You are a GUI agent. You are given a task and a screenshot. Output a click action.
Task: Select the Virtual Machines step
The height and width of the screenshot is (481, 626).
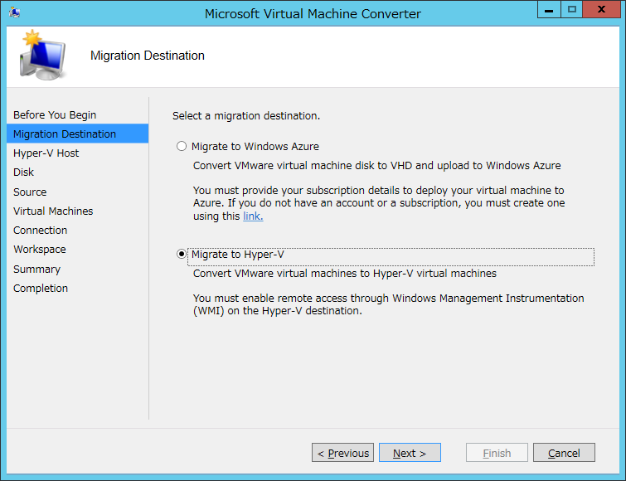tap(53, 211)
